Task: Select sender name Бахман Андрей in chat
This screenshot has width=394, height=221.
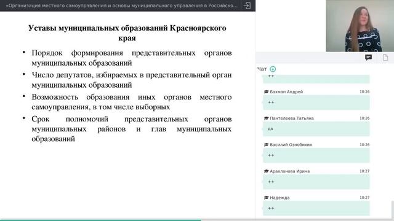Action: pos(286,91)
